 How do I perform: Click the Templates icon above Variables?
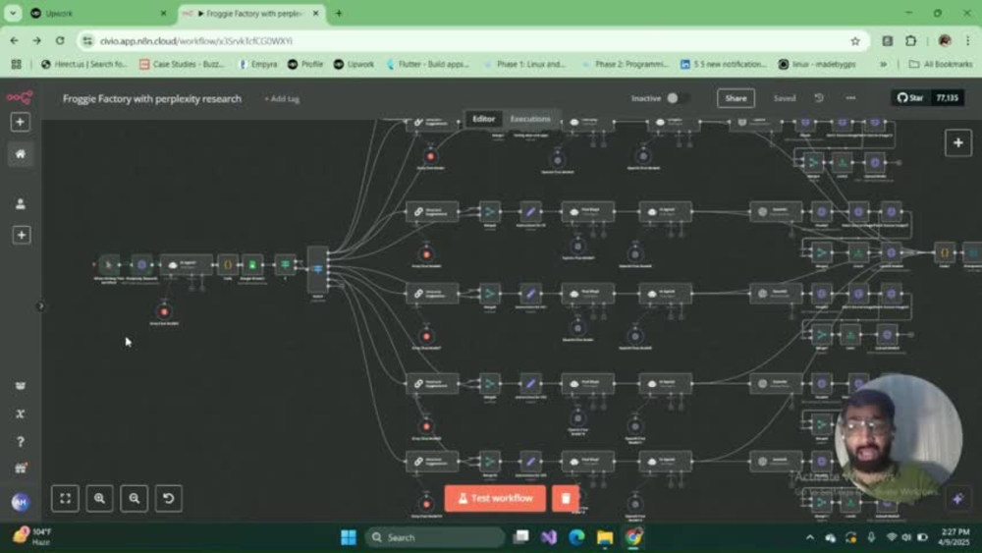pos(20,386)
